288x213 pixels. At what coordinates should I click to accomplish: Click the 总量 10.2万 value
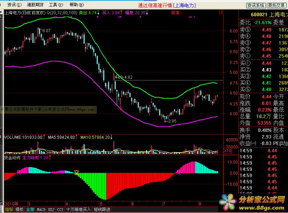263,116
